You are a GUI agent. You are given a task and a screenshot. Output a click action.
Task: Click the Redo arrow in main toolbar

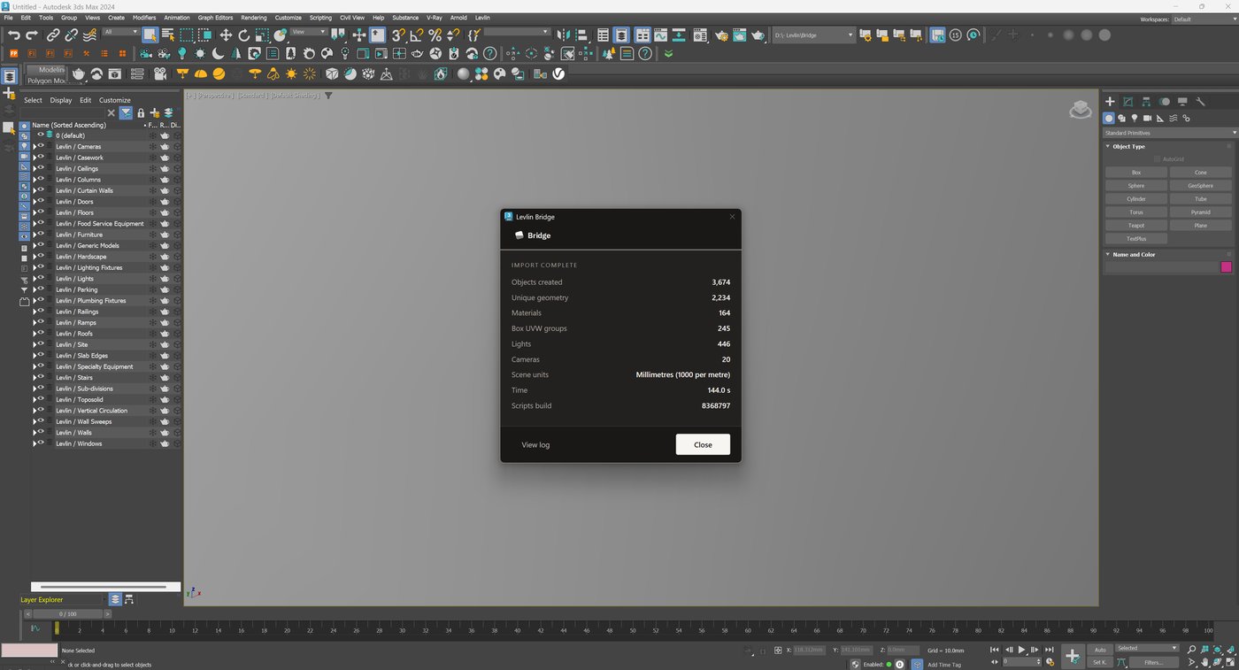(32, 35)
